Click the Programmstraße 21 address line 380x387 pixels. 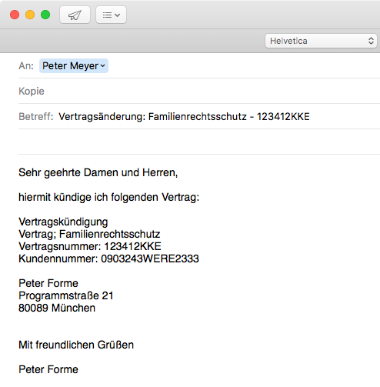coord(66,295)
